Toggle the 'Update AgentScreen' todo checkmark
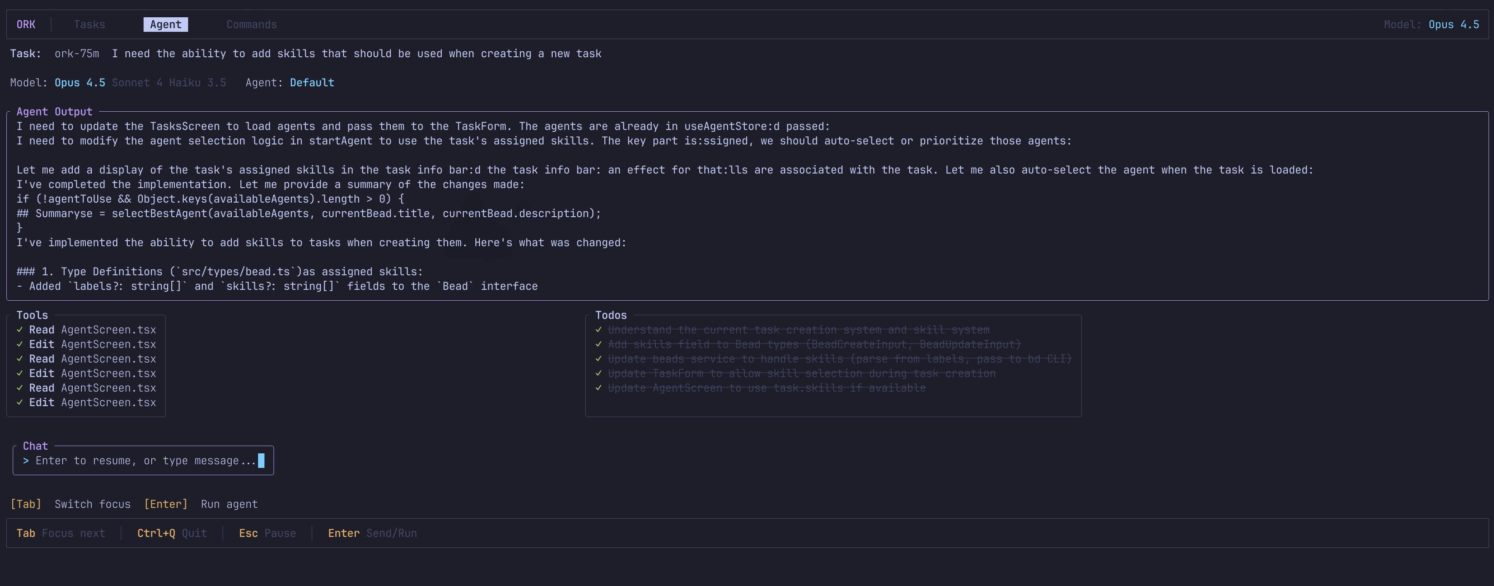Image resolution: width=1494 pixels, height=586 pixels. 598,388
